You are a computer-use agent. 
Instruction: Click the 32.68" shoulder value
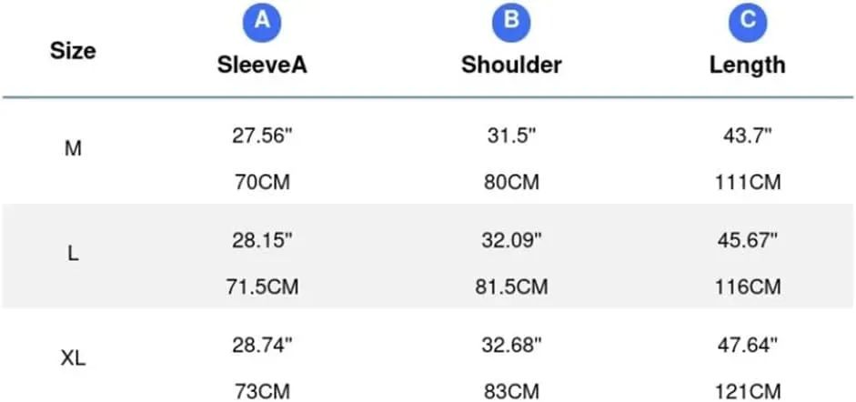511,346
